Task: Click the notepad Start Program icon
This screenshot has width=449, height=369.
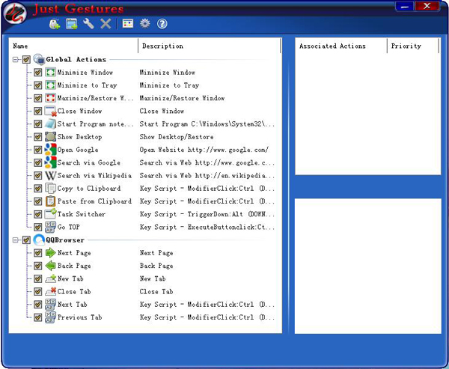Action: point(50,123)
